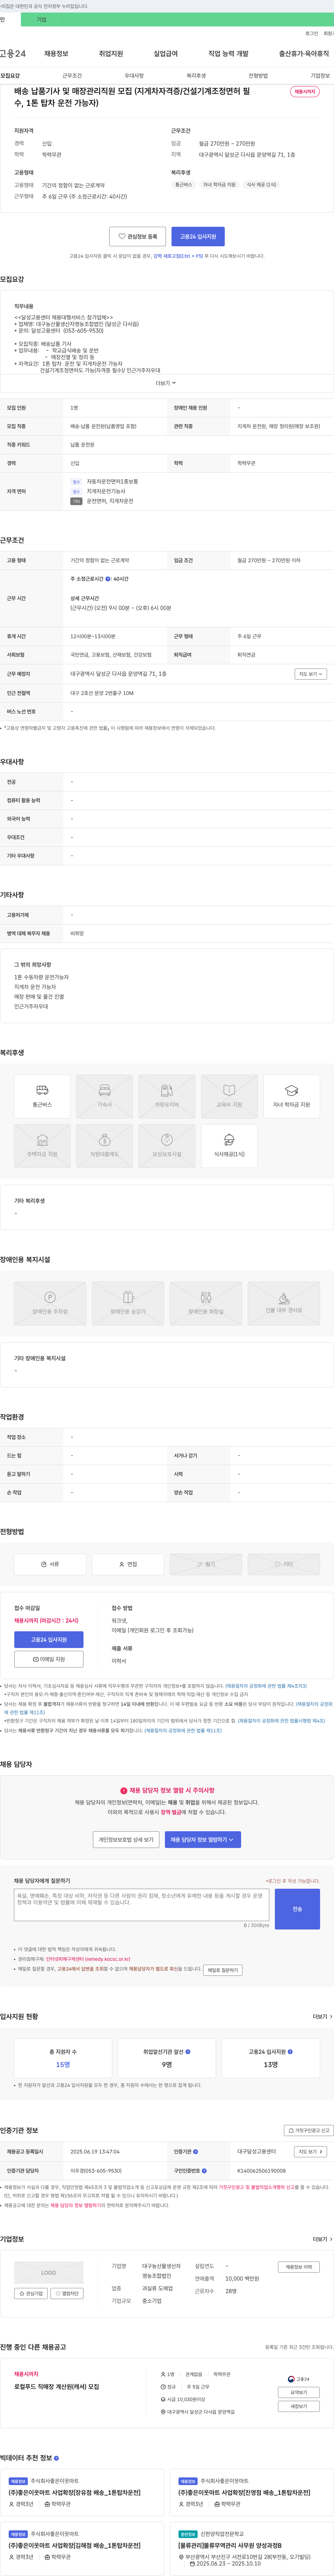This screenshot has height=2576, width=334.
Task: Click top 고용24 입사지원 apply button
Action: (x=198, y=237)
